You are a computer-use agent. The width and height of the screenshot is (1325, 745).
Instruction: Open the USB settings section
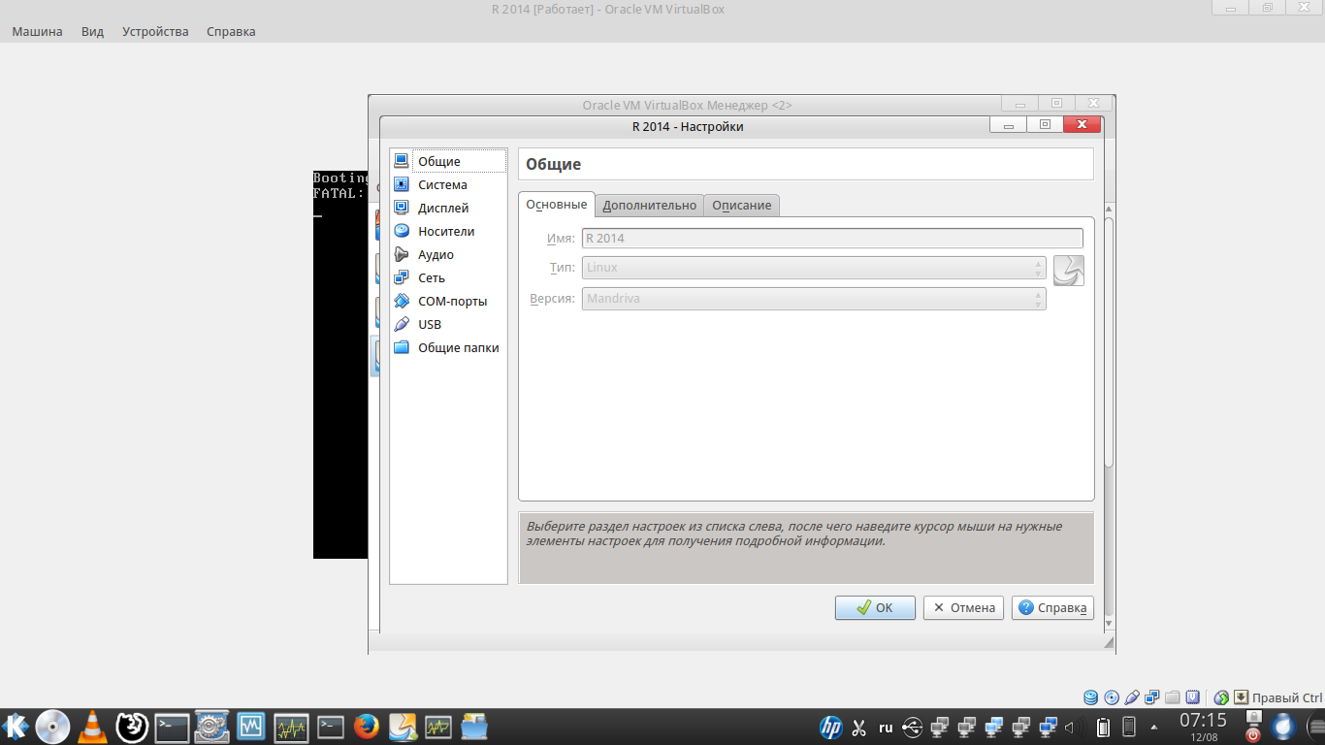point(448,324)
